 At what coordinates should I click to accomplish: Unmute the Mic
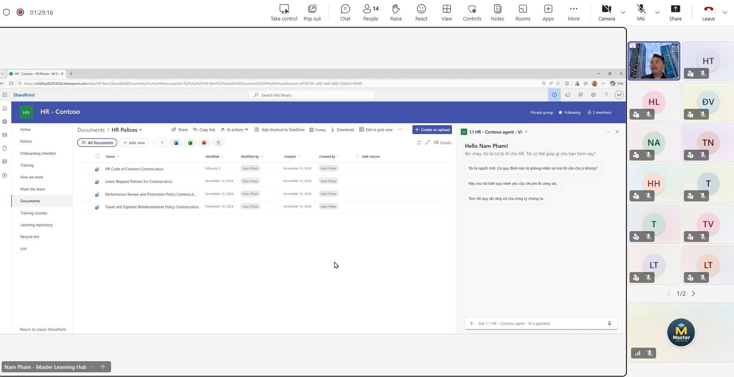tap(641, 12)
